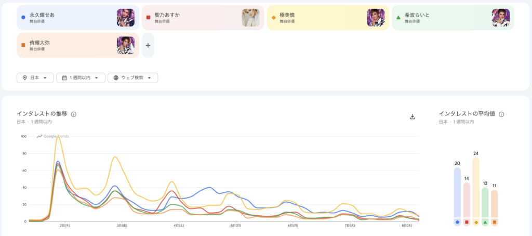Click the red square legend icon under bars

click(467, 222)
